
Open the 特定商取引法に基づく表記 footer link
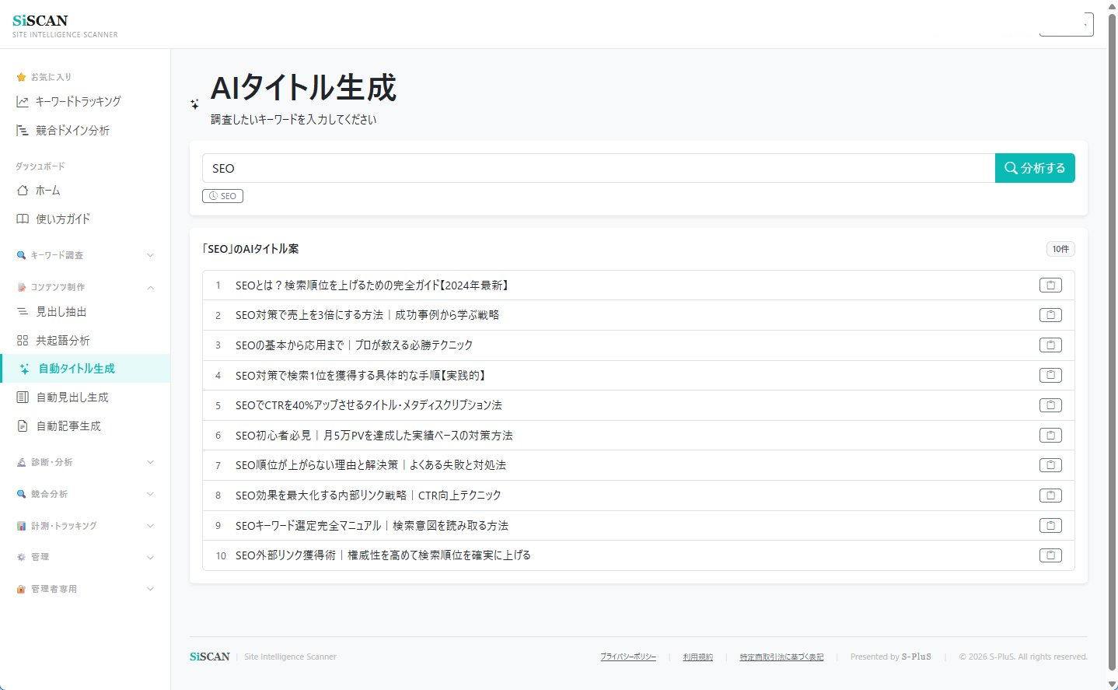point(781,657)
